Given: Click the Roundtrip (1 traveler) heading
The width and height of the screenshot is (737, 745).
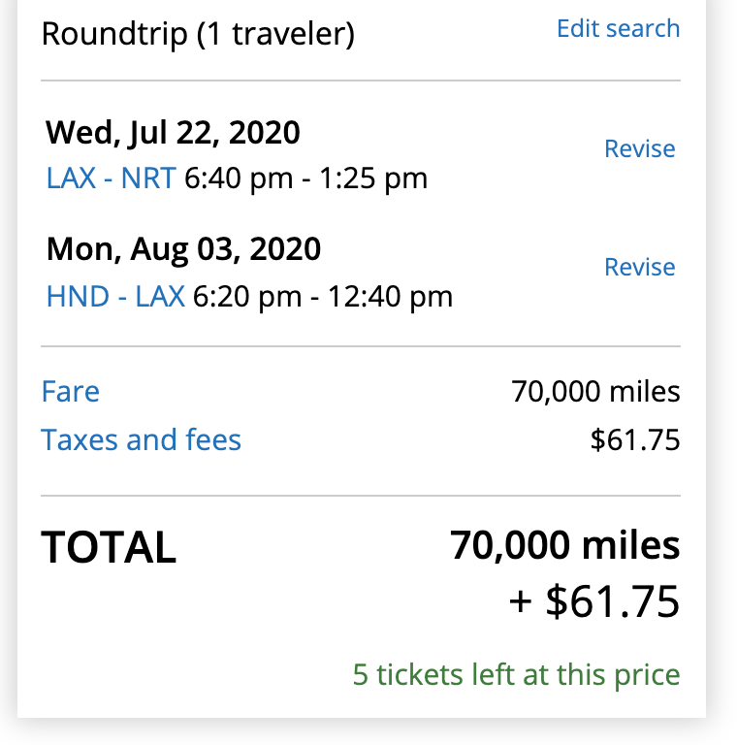Looking at the screenshot, I should pyautogui.click(x=198, y=35).
